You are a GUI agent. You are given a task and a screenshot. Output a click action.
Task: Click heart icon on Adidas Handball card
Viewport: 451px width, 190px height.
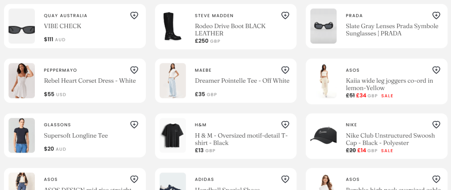click(x=285, y=179)
